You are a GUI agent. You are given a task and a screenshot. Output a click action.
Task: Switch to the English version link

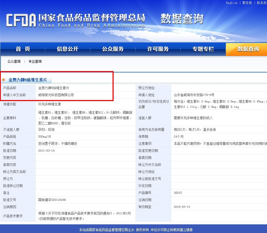pos(232,3)
